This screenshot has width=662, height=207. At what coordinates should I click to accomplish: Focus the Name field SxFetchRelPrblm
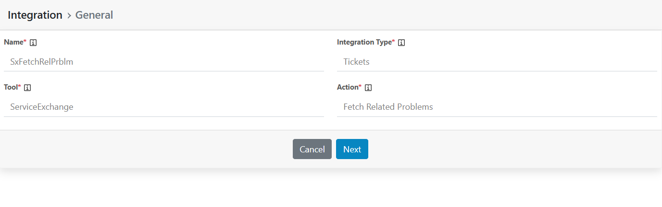(x=163, y=62)
